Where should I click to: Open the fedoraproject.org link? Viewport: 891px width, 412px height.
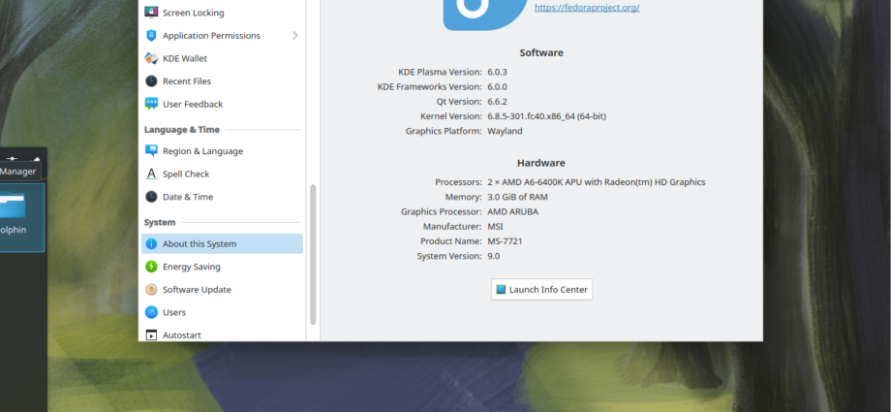click(587, 8)
